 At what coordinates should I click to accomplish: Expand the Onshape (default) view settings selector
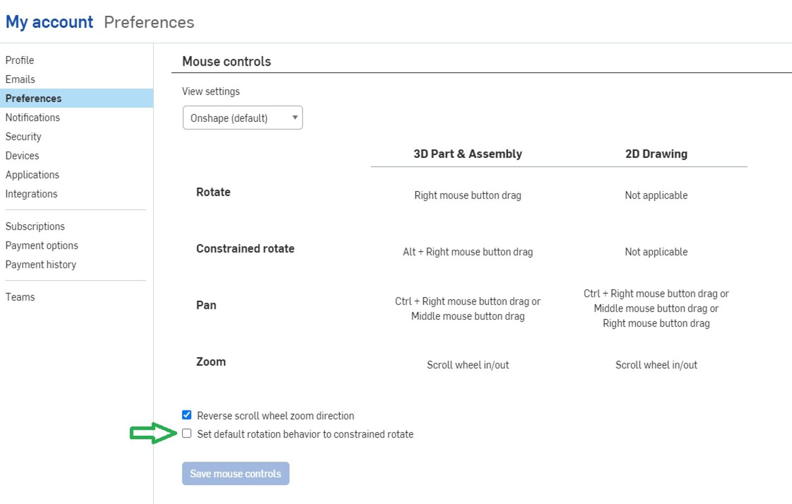[x=242, y=118]
